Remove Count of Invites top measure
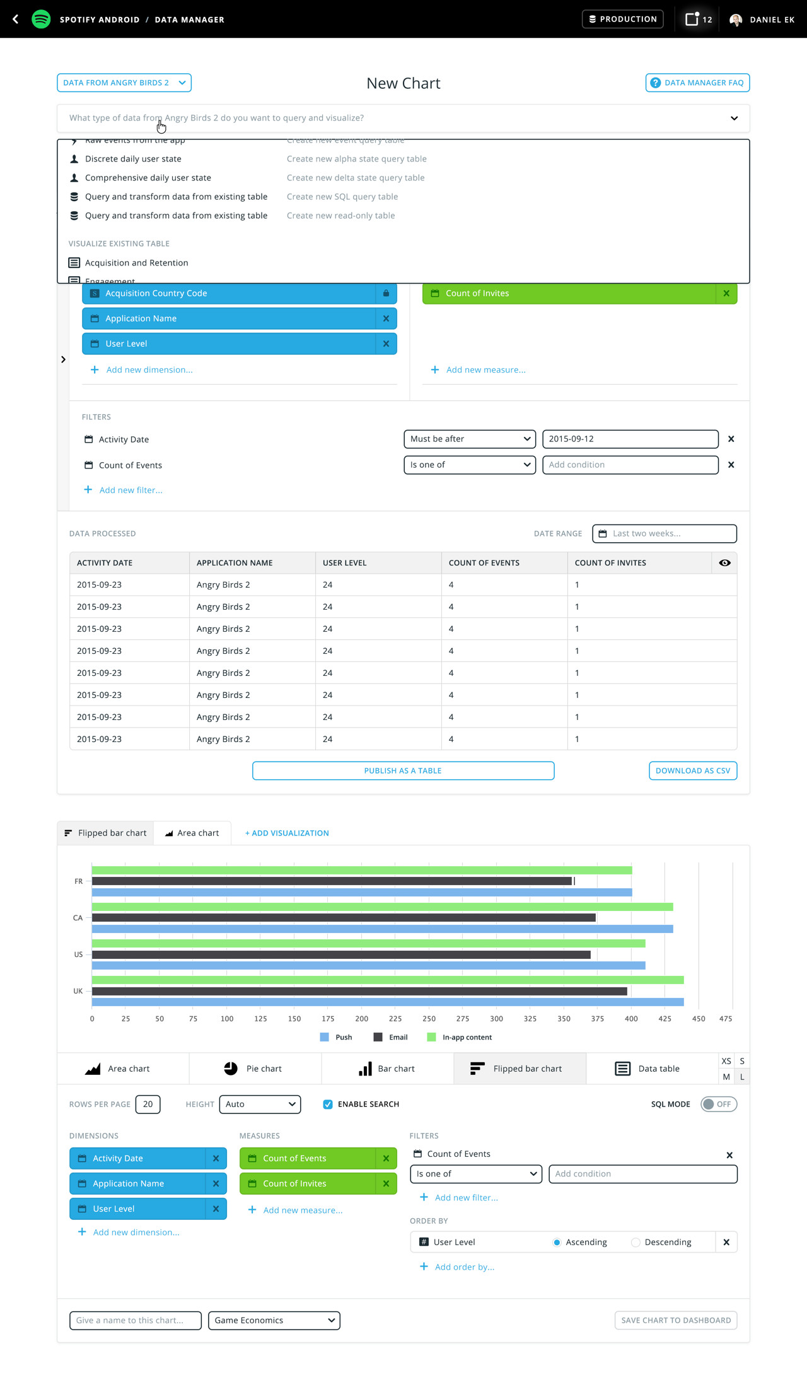 click(726, 293)
